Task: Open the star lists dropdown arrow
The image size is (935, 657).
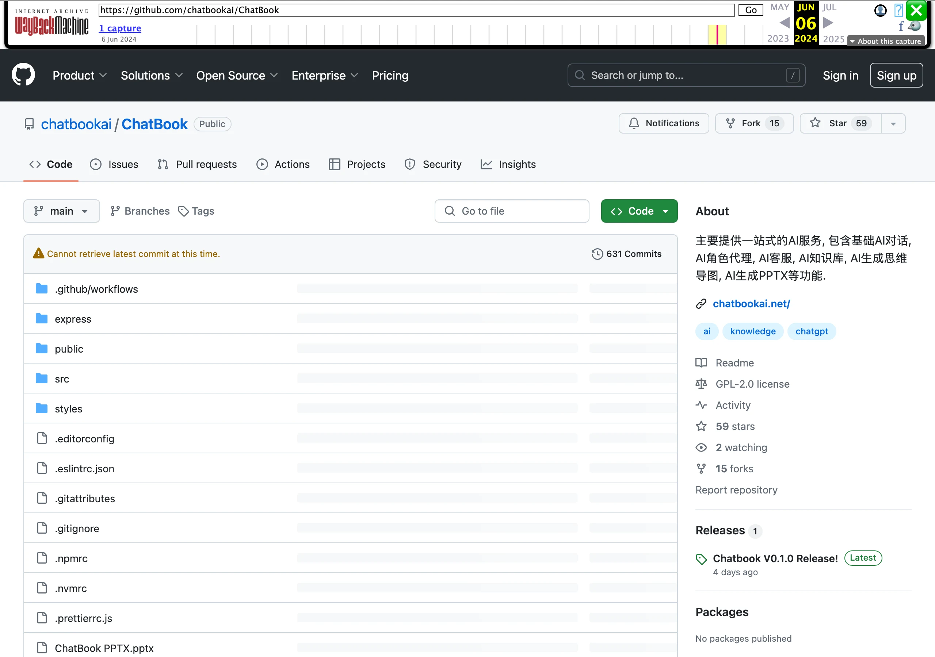Action: (x=893, y=123)
